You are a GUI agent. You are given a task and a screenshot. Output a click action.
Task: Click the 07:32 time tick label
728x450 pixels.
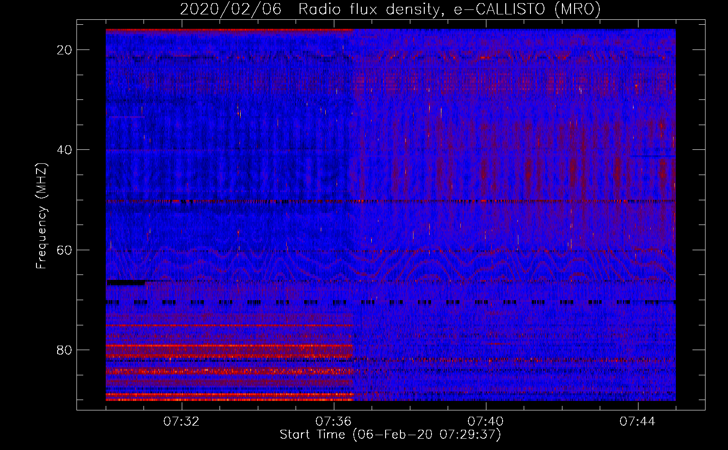click(x=181, y=422)
